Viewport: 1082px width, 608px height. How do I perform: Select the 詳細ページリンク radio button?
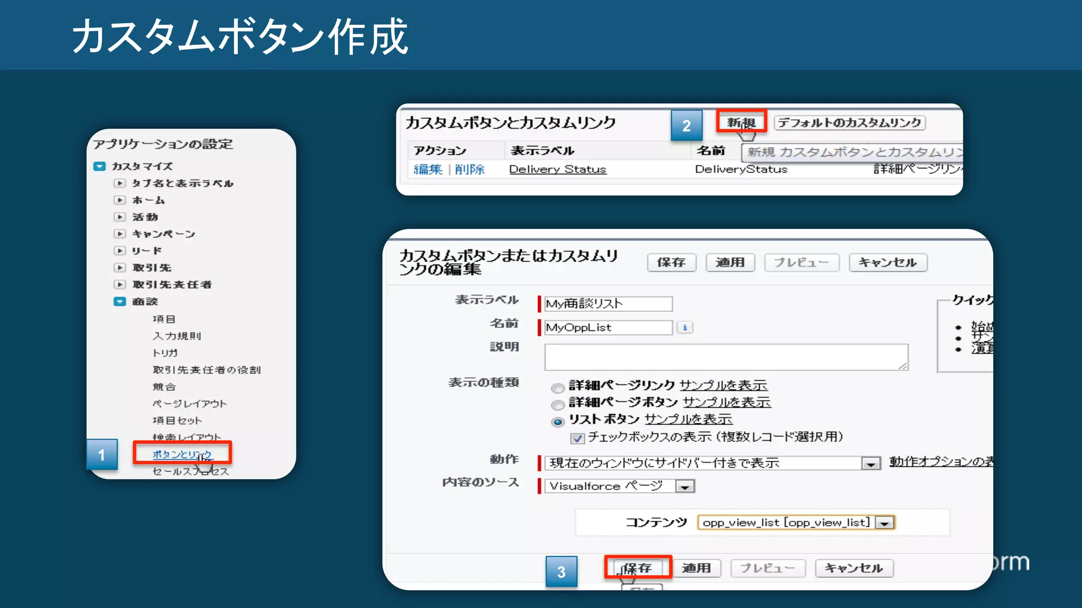pyautogui.click(x=557, y=388)
